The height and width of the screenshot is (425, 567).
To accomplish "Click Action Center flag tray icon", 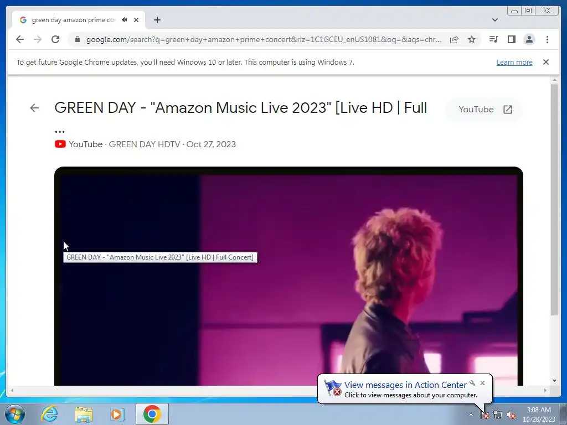I will click(x=484, y=415).
